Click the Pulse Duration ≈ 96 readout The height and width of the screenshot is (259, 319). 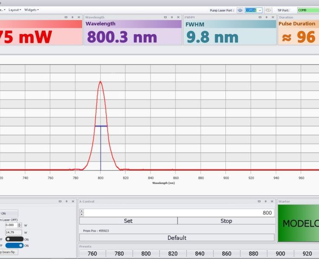299,37
